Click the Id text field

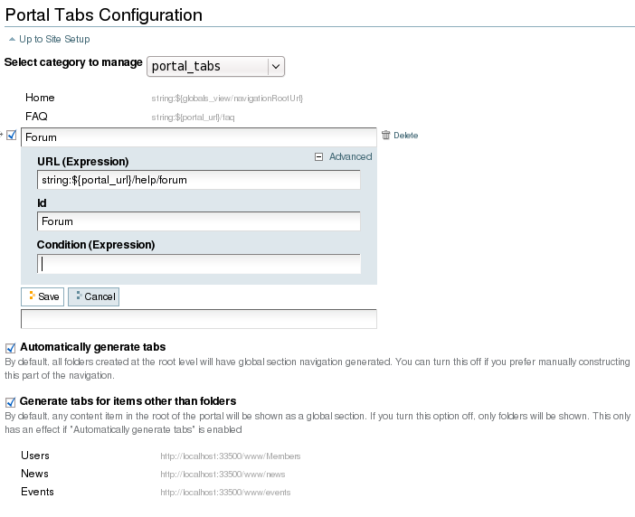198,221
